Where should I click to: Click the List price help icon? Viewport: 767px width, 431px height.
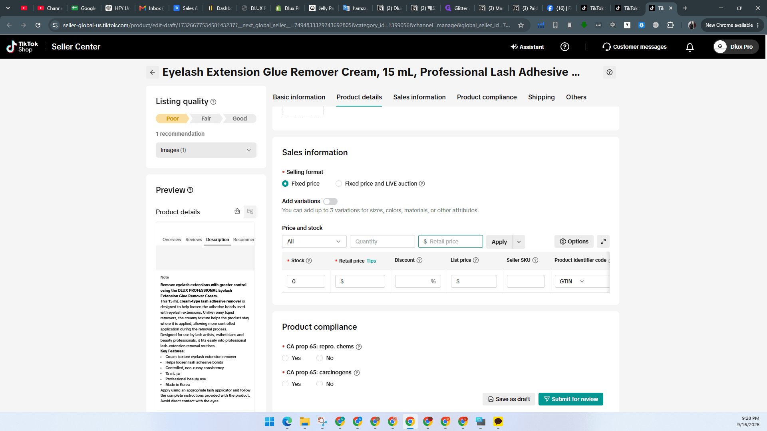(476, 260)
